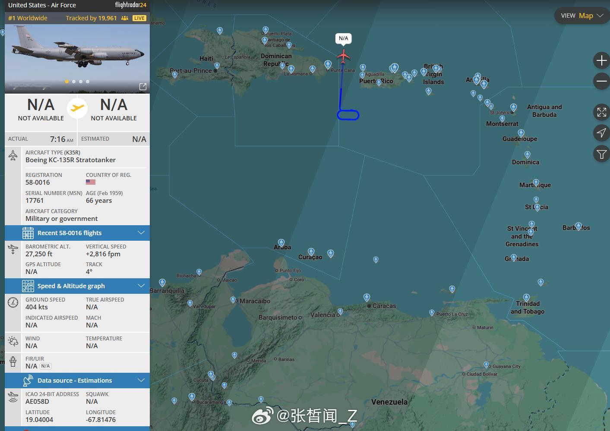Toggle fullscreen map view

click(x=601, y=112)
